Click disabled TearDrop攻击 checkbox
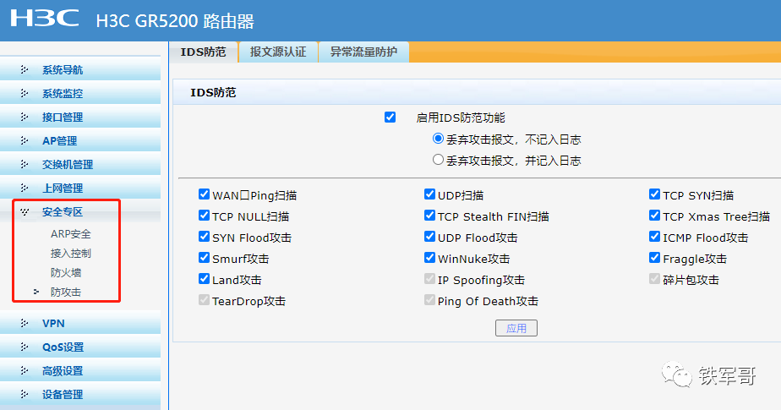This screenshot has height=410, width=781. pos(204,300)
